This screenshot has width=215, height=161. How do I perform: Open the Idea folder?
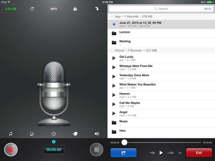pos(161,132)
